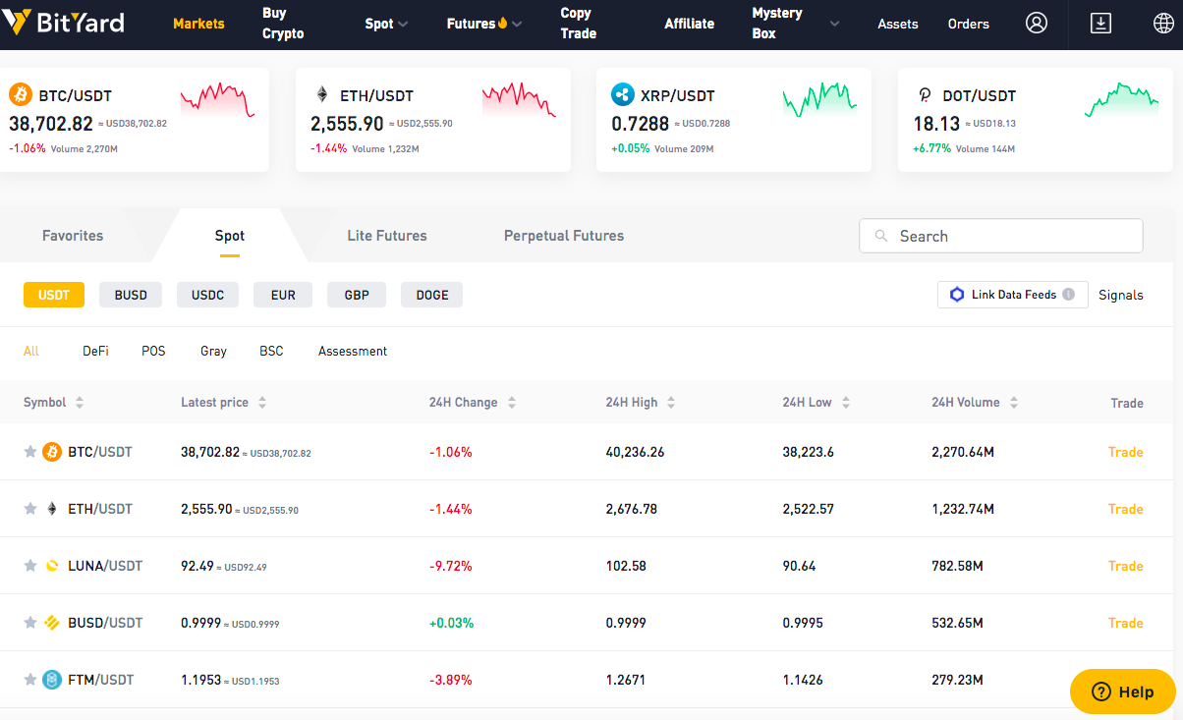This screenshot has width=1183, height=720.
Task: Click the Link Data Feeds info icon
Action: tap(1069, 295)
